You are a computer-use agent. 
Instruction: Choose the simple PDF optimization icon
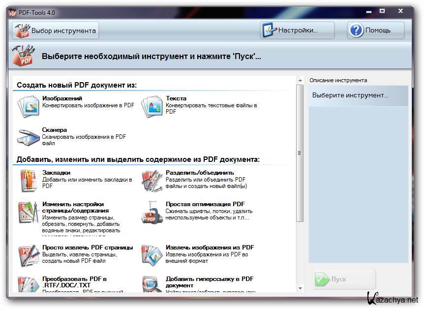click(x=151, y=213)
